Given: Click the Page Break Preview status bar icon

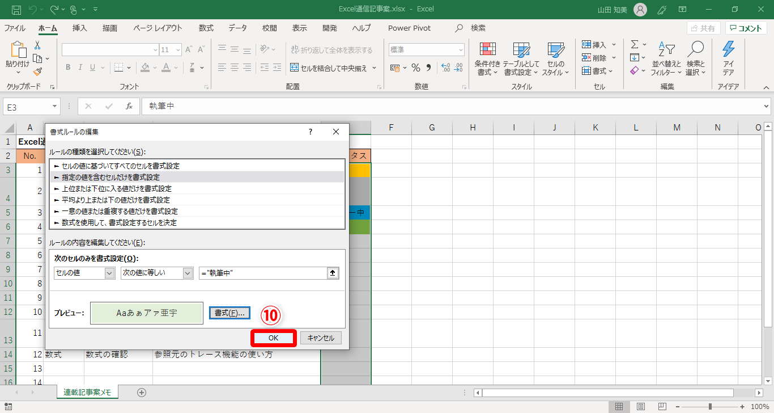Looking at the screenshot, I should [661, 407].
